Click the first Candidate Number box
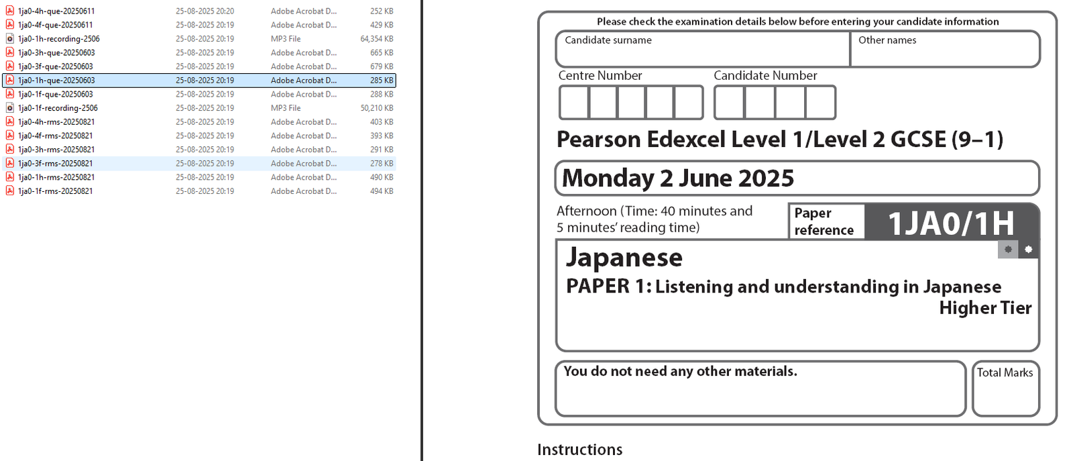The height and width of the screenshot is (461, 1073). coord(730,103)
